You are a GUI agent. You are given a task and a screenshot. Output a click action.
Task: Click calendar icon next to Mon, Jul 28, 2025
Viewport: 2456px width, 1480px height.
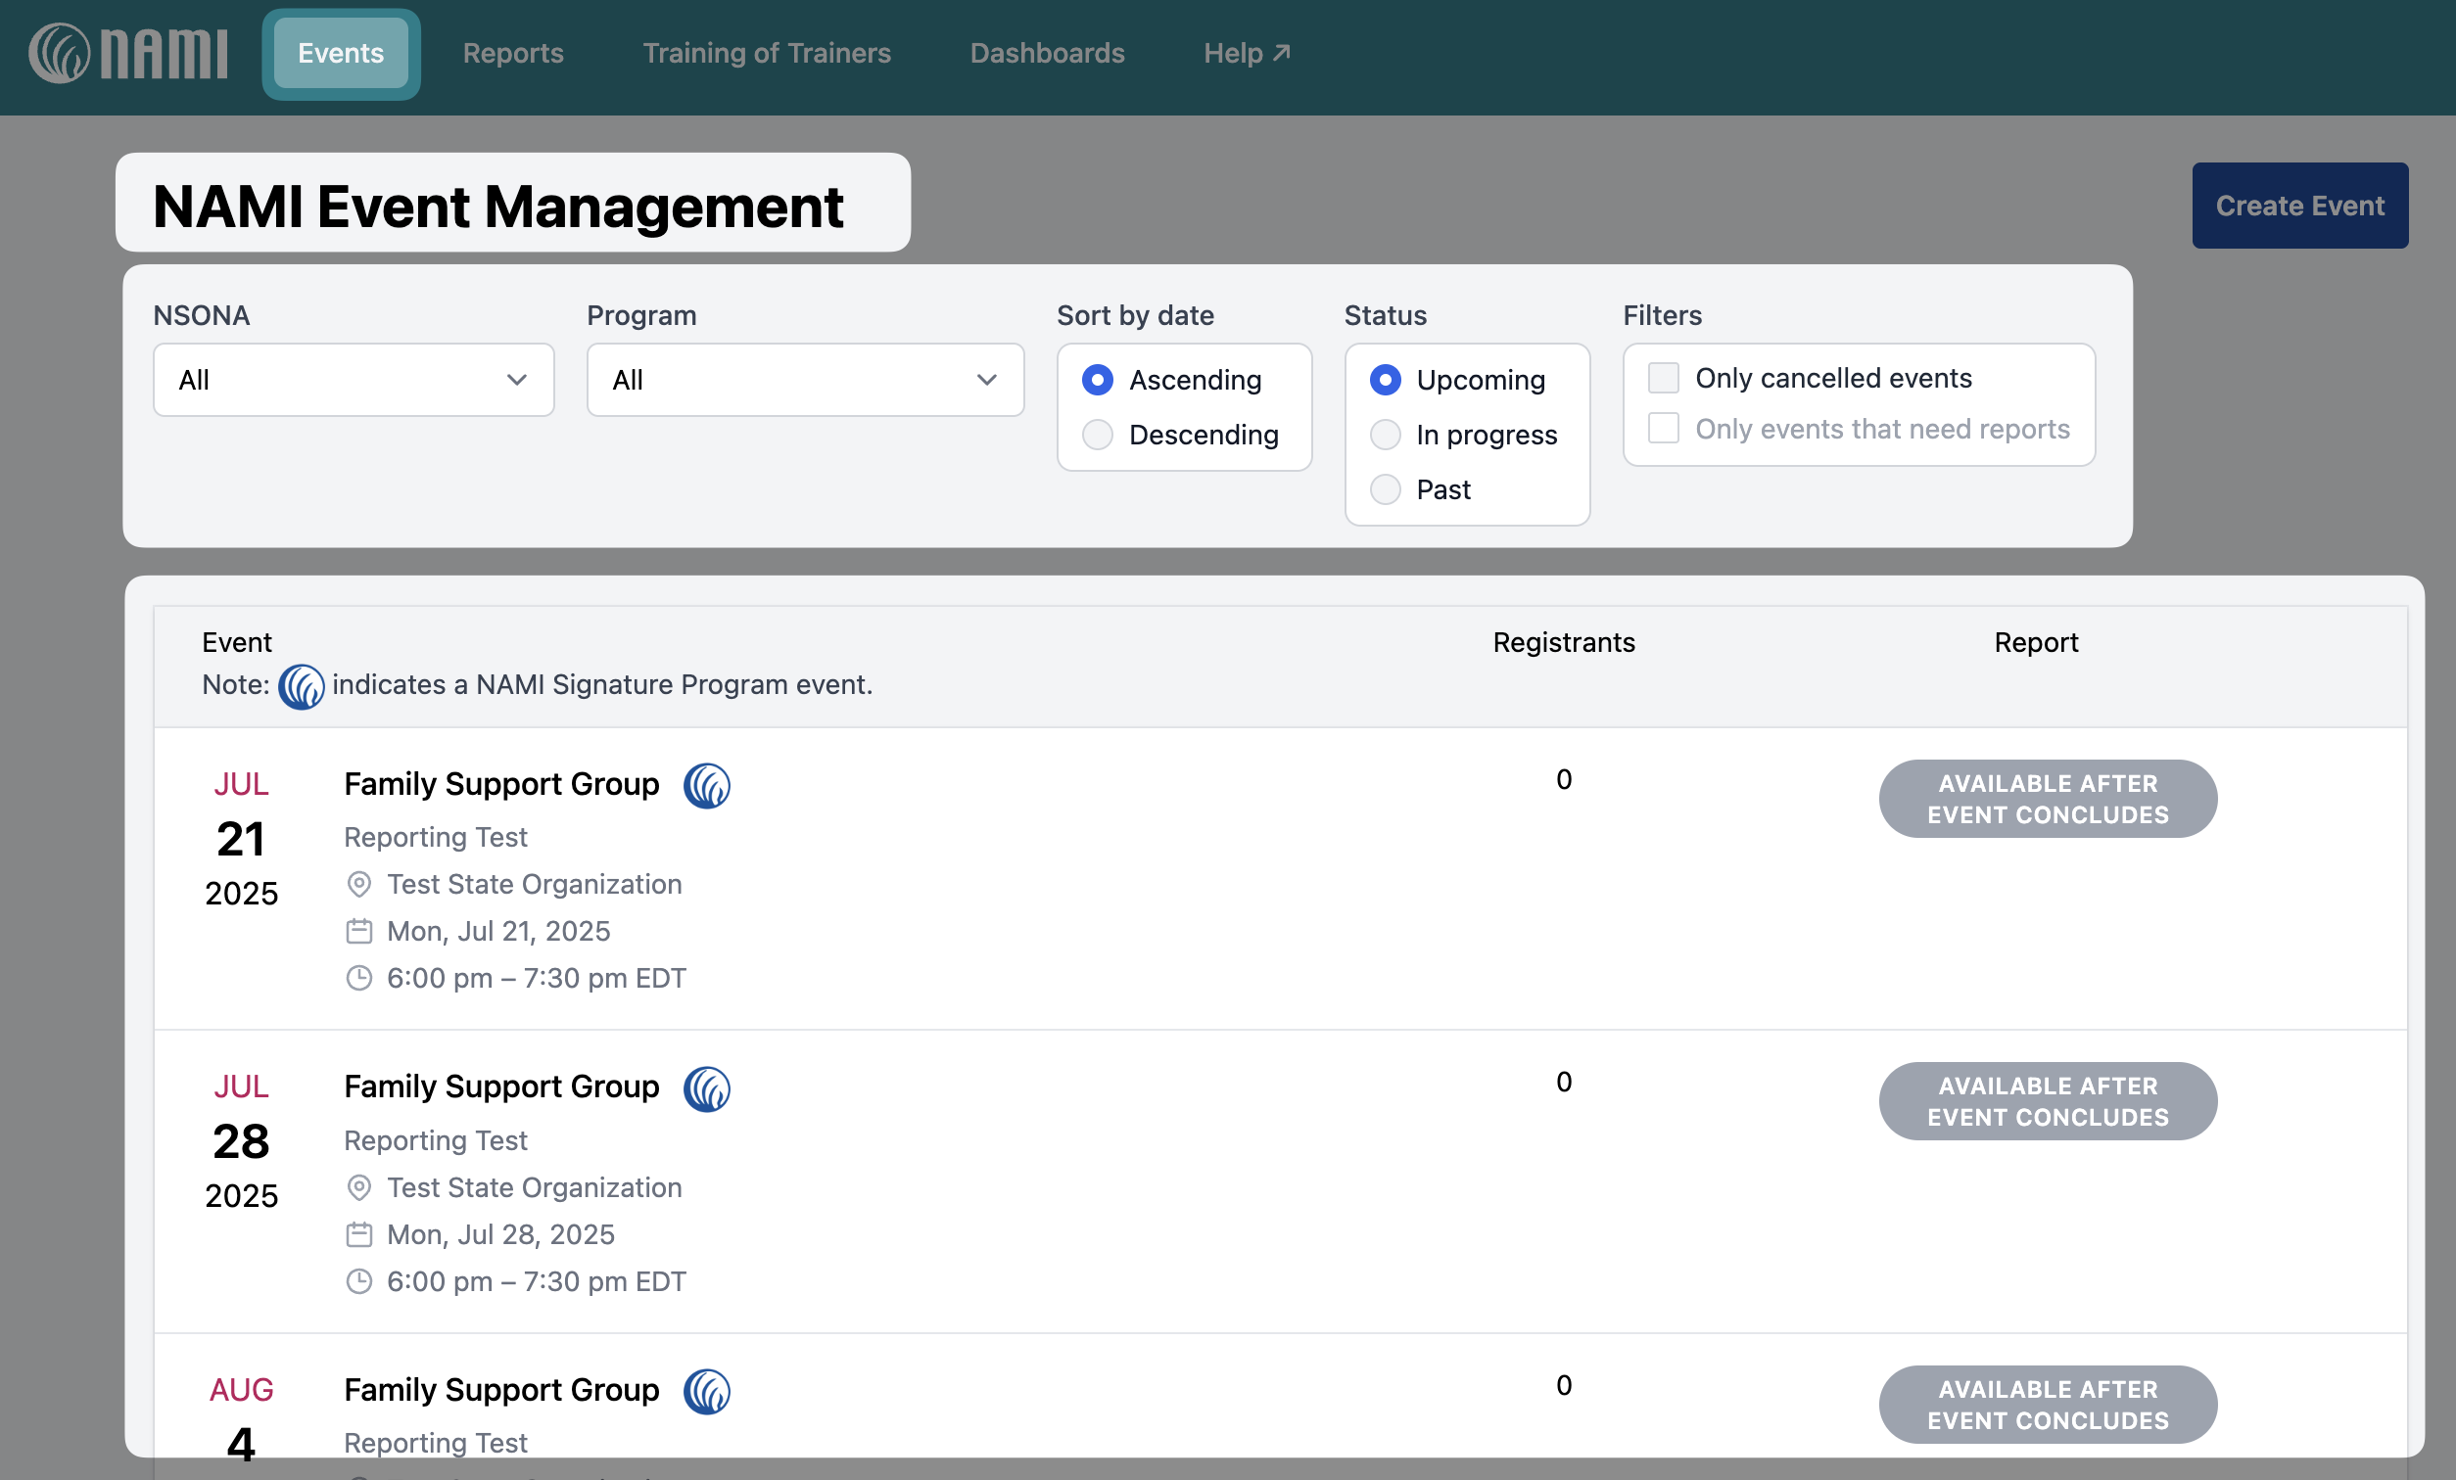[358, 1234]
